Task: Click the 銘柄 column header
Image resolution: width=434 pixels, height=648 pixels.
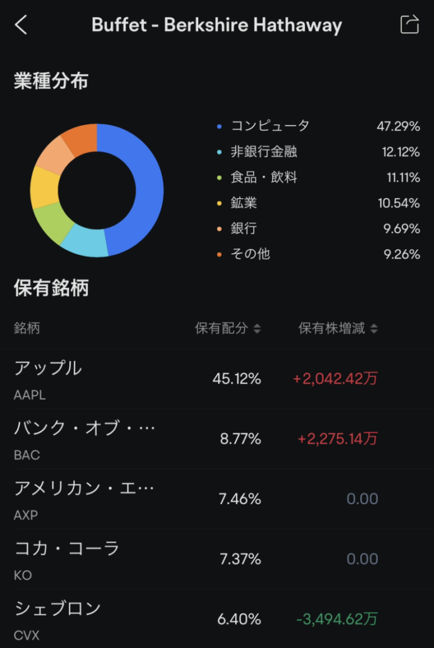Action: [x=27, y=328]
